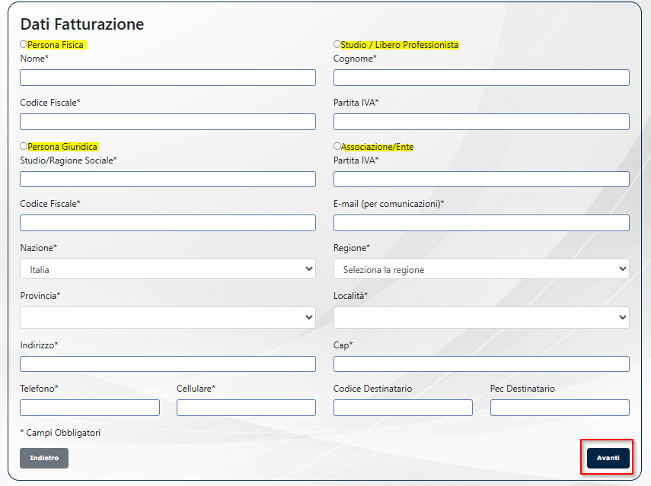651x486 pixels.
Task: Select the Cellulare input box
Action: tap(246, 408)
